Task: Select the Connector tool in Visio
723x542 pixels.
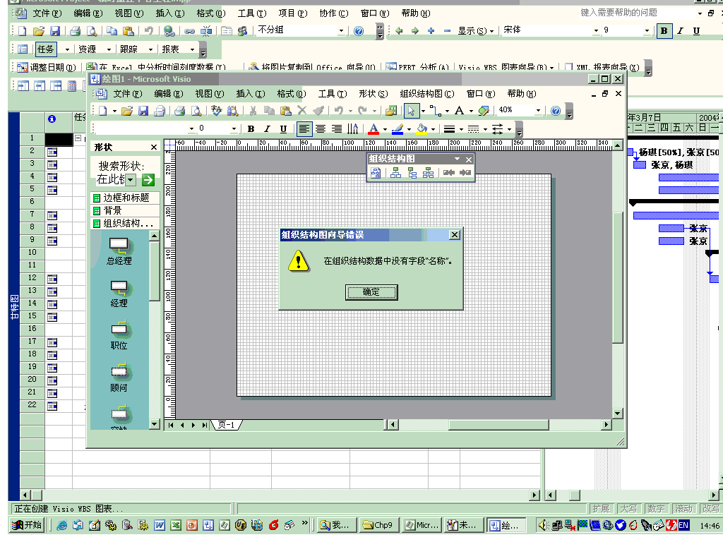Action: [435, 111]
